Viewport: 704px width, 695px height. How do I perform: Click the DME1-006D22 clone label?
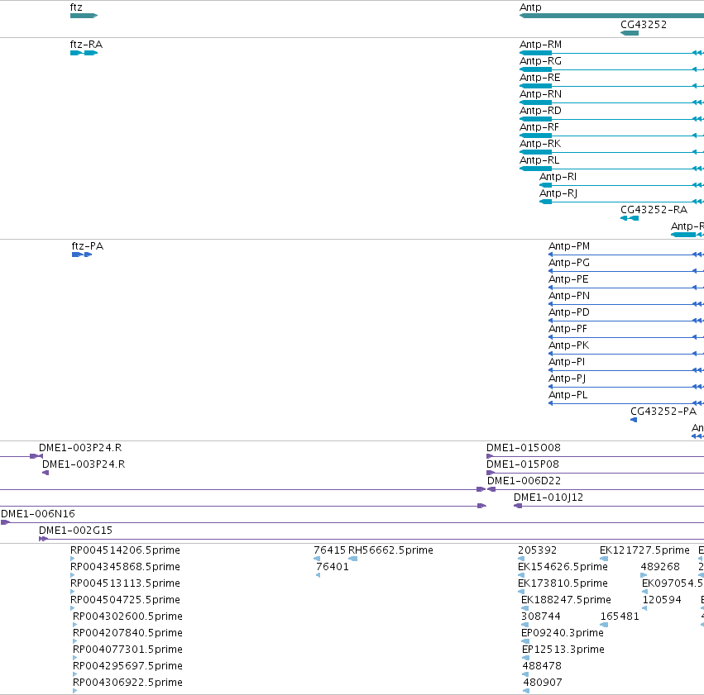(x=524, y=481)
